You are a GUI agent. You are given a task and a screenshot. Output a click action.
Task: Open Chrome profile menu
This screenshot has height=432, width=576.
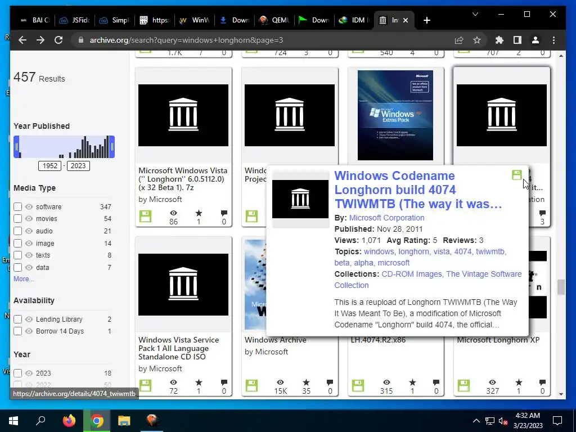click(535, 40)
